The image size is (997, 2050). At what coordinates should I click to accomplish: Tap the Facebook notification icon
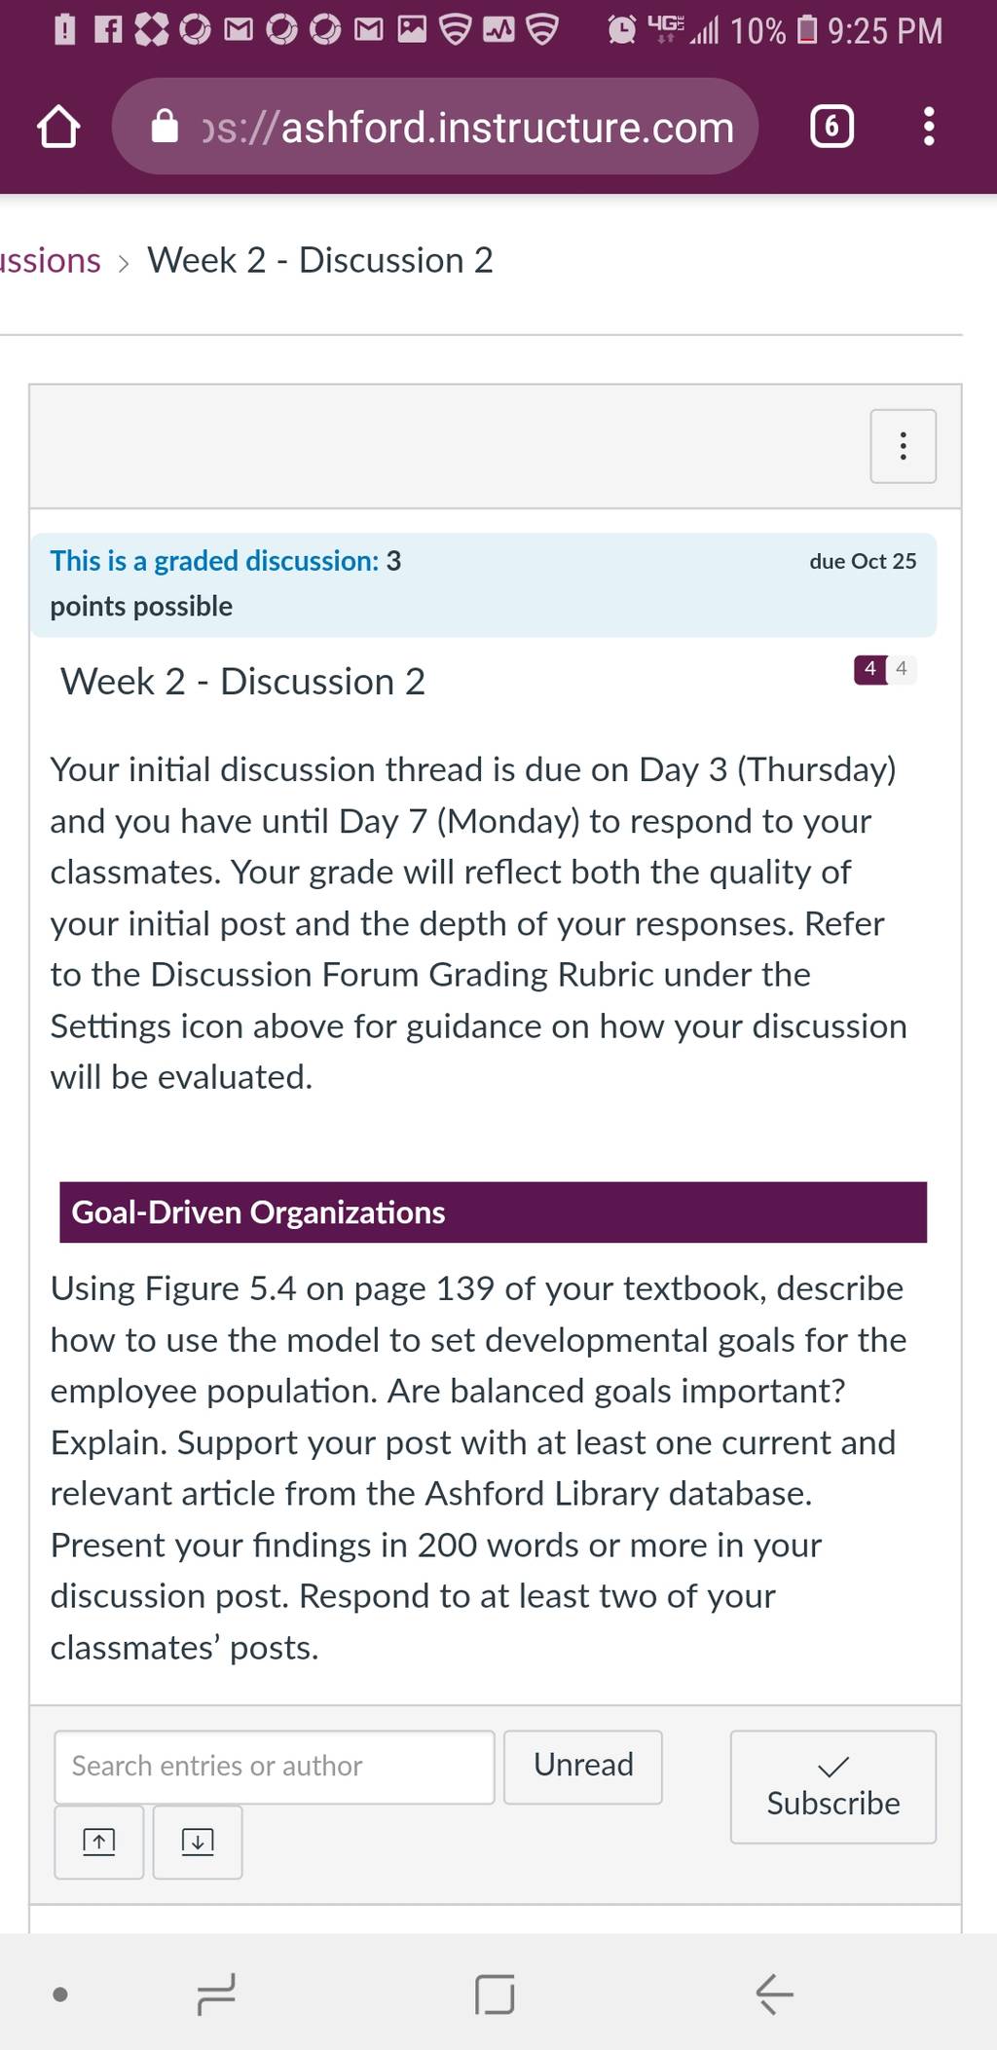[108, 30]
